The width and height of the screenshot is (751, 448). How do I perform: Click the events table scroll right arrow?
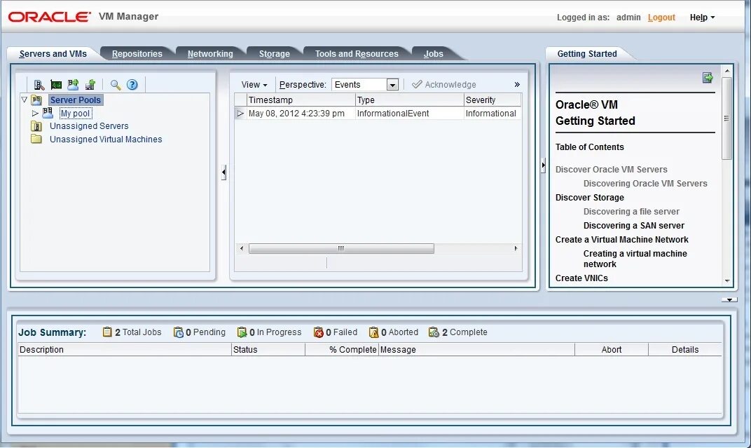point(516,248)
